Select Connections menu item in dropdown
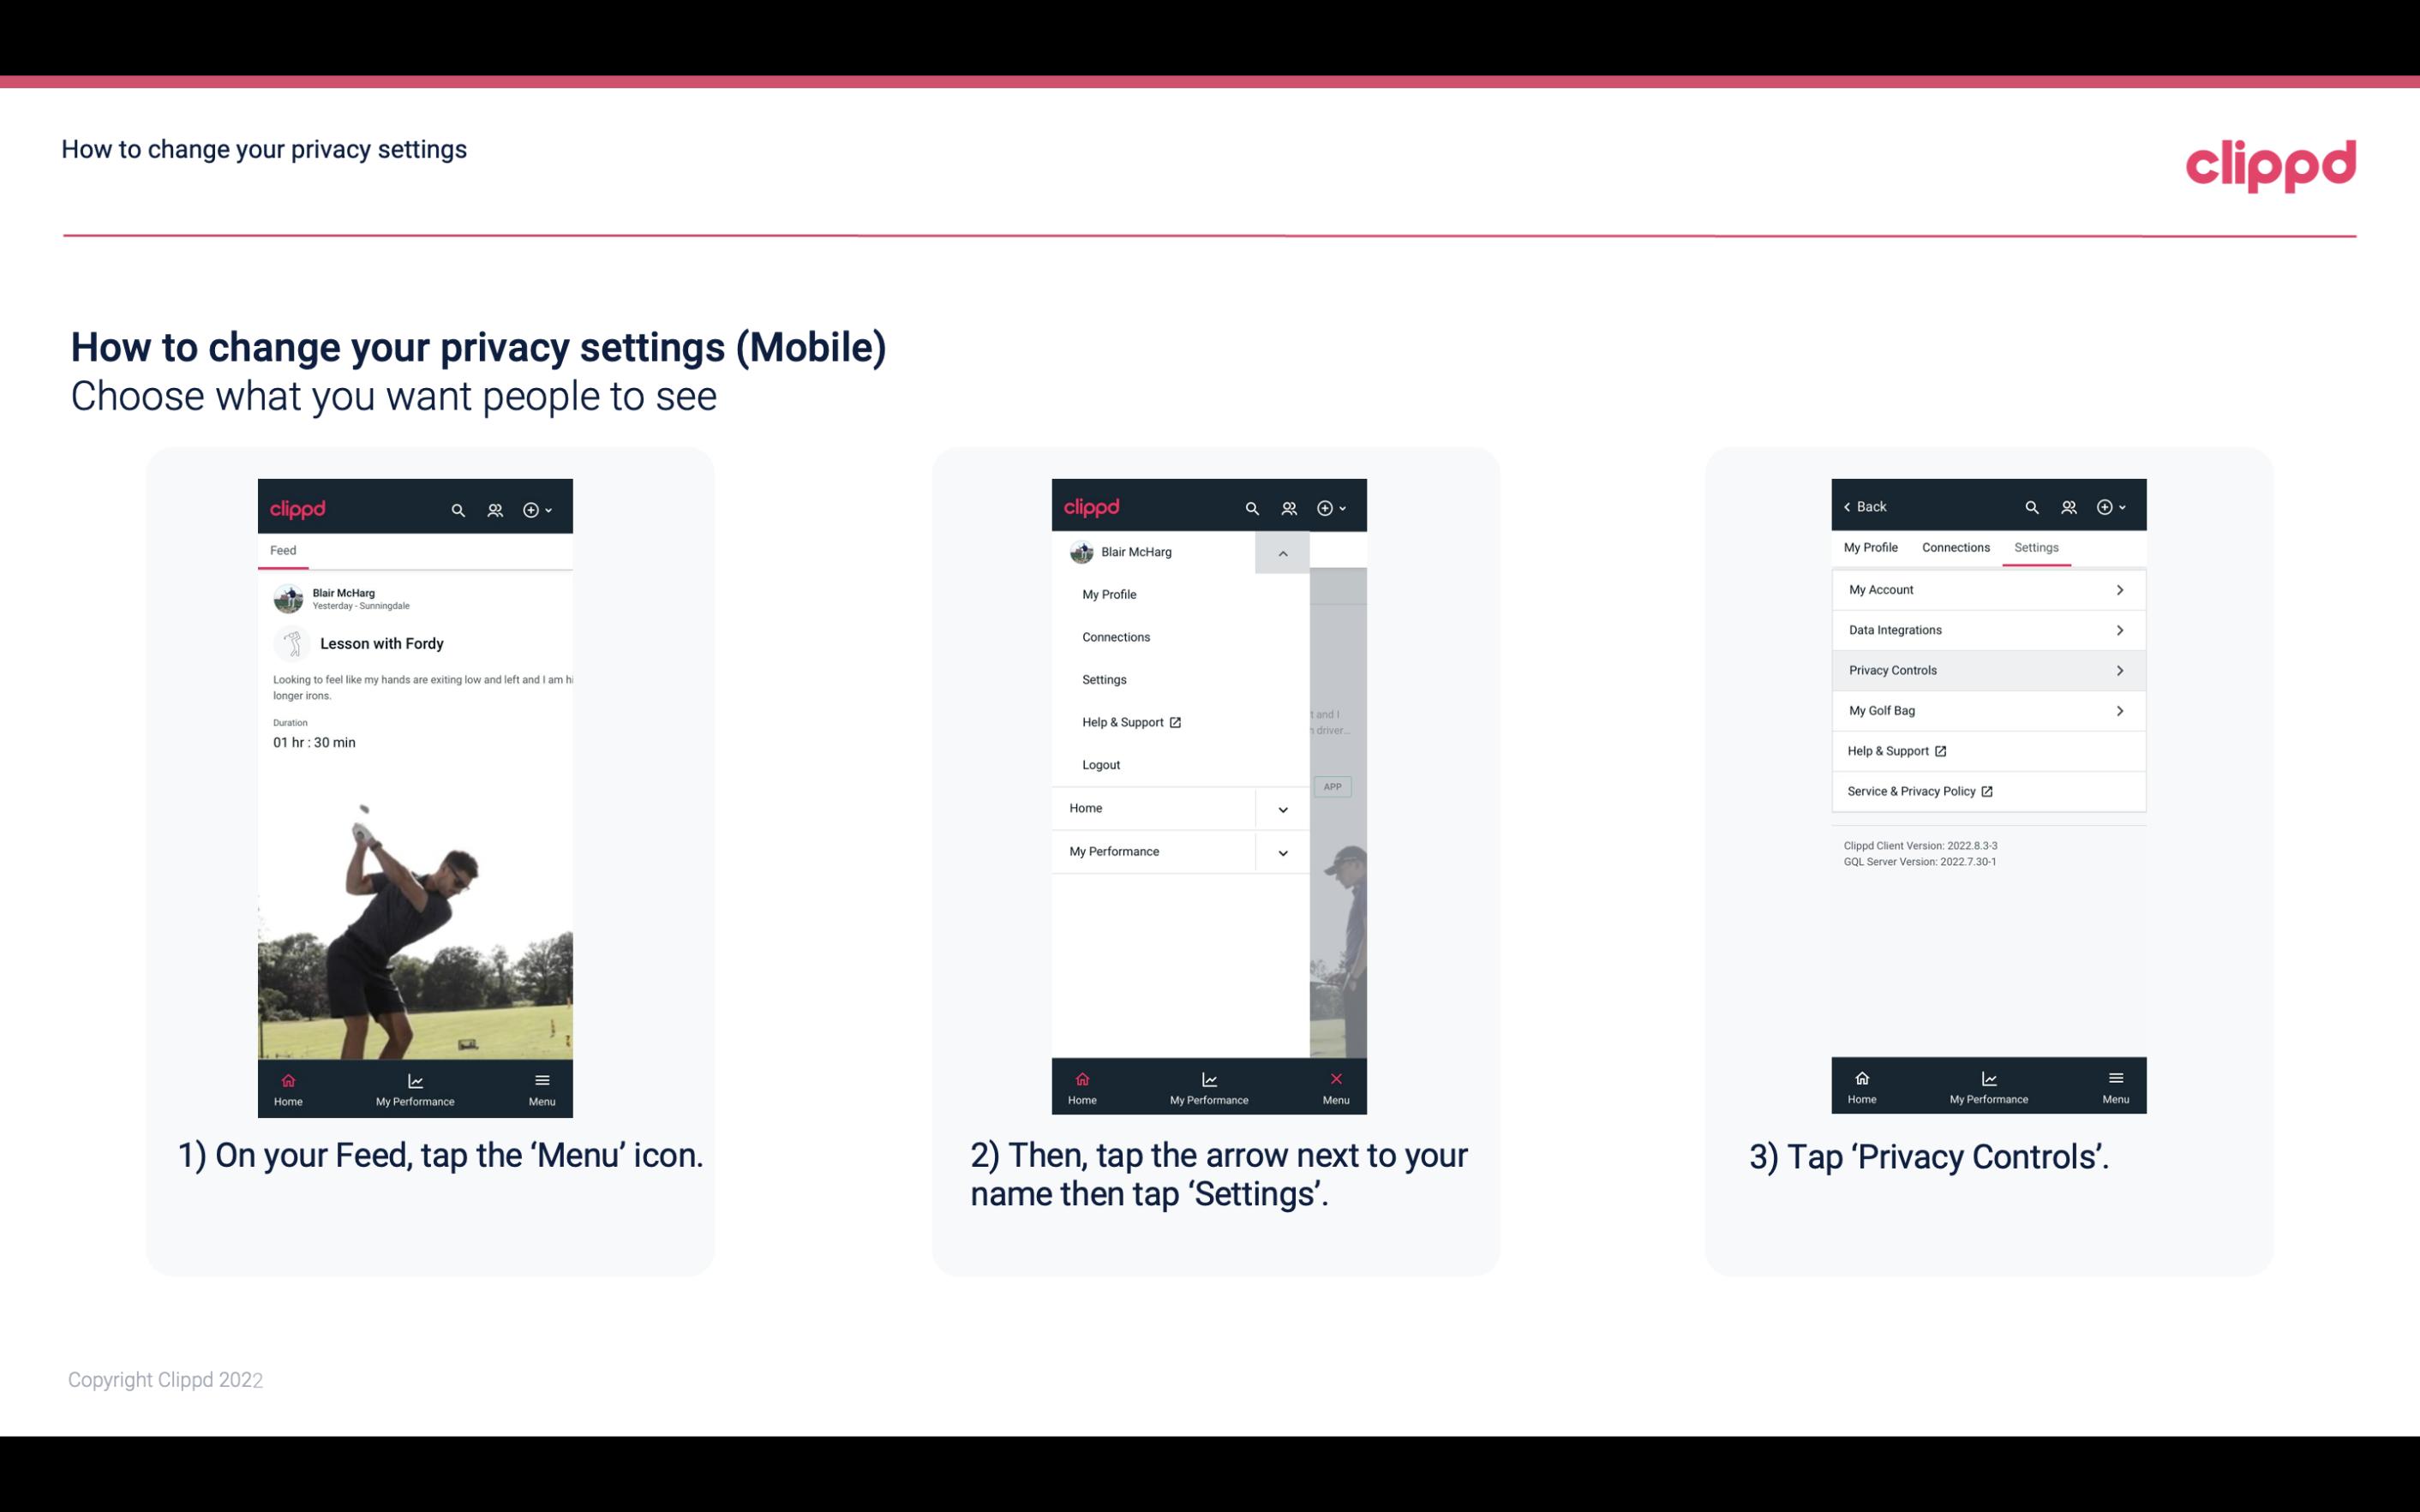The width and height of the screenshot is (2420, 1512). point(1117,636)
